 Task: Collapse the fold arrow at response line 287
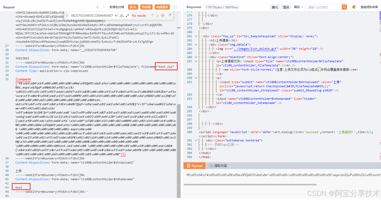click(196, 61)
